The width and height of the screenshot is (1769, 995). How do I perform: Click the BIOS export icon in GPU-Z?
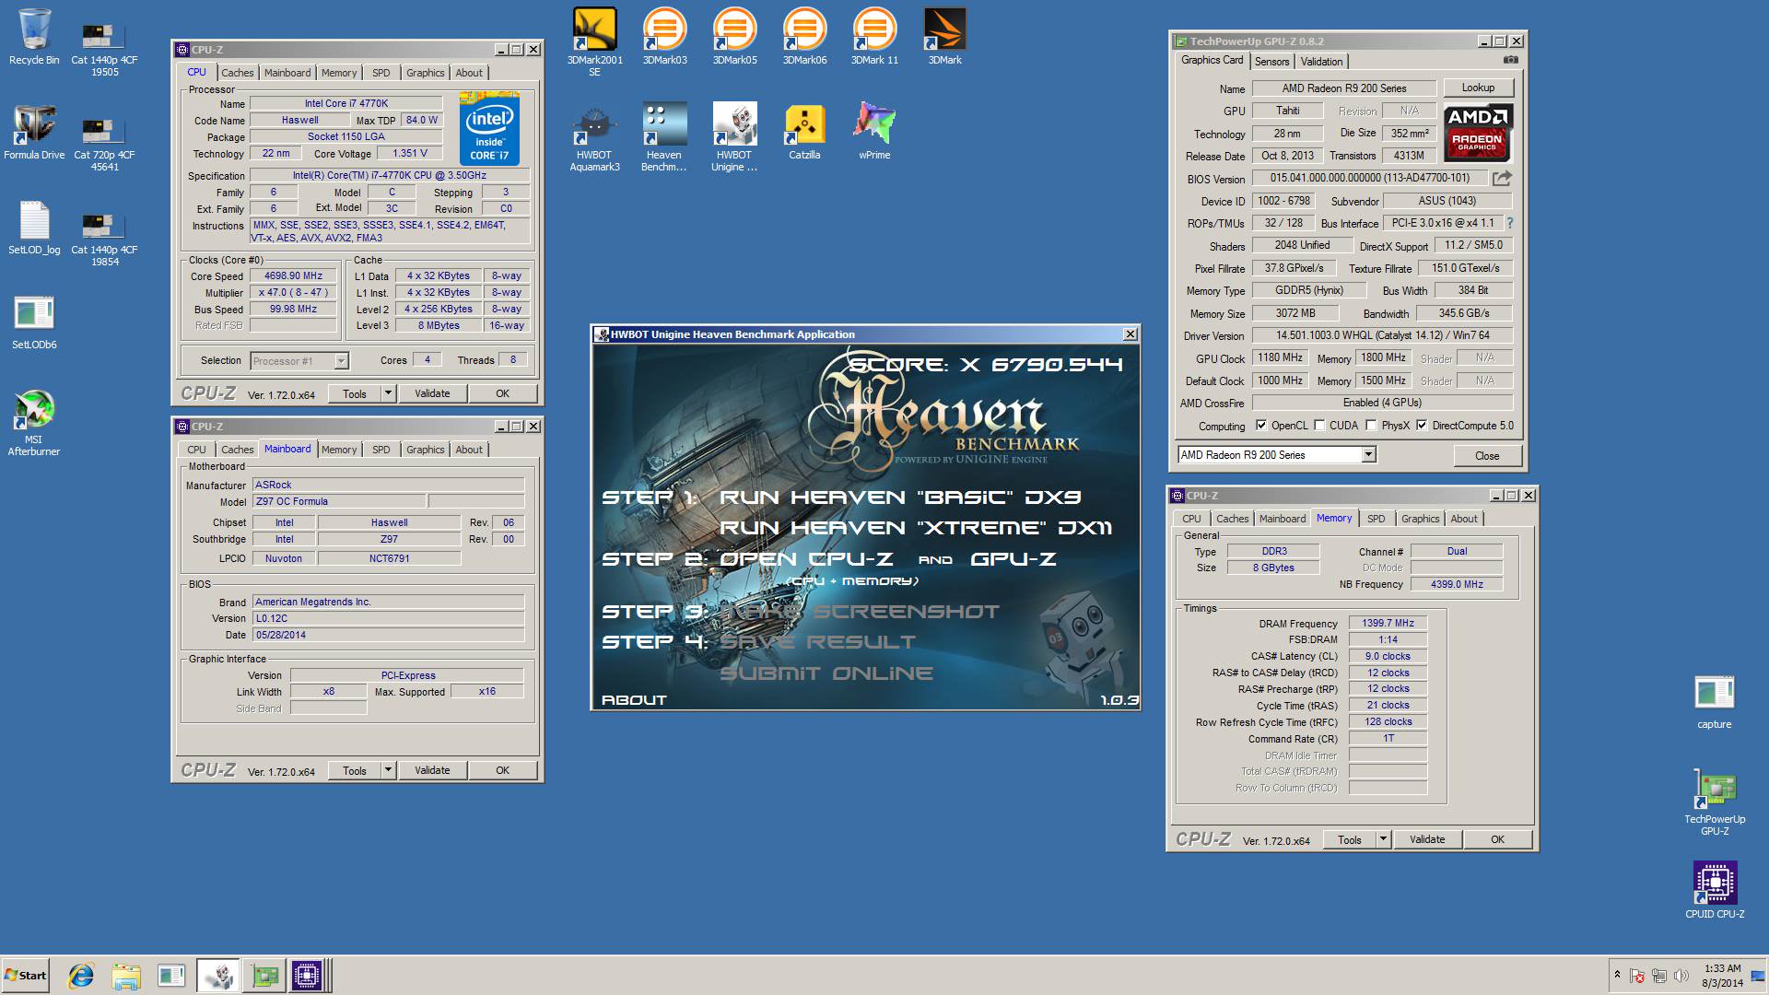coord(1502,178)
